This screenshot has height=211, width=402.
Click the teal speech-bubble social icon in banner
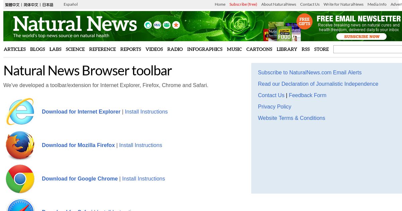(x=148, y=25)
